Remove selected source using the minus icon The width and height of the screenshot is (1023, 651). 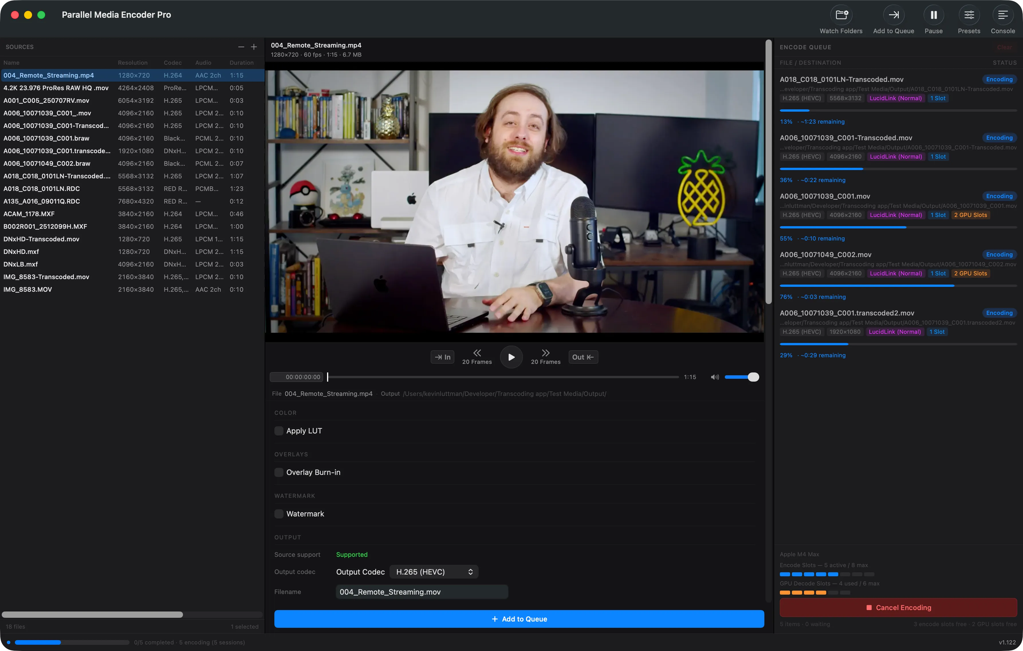pos(241,47)
